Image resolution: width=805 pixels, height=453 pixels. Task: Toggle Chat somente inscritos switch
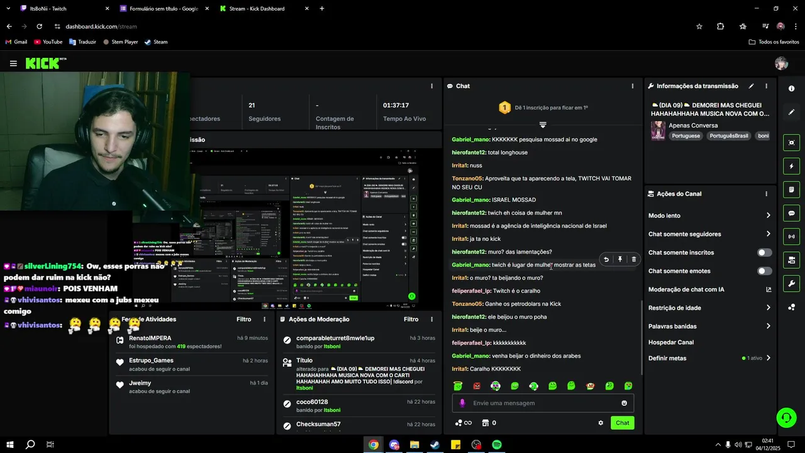(764, 252)
